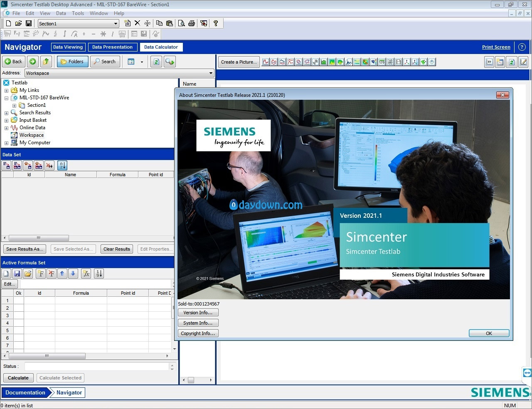The height and width of the screenshot is (409, 532).
Task: Switch to the Data Presentation tab
Action: point(112,47)
